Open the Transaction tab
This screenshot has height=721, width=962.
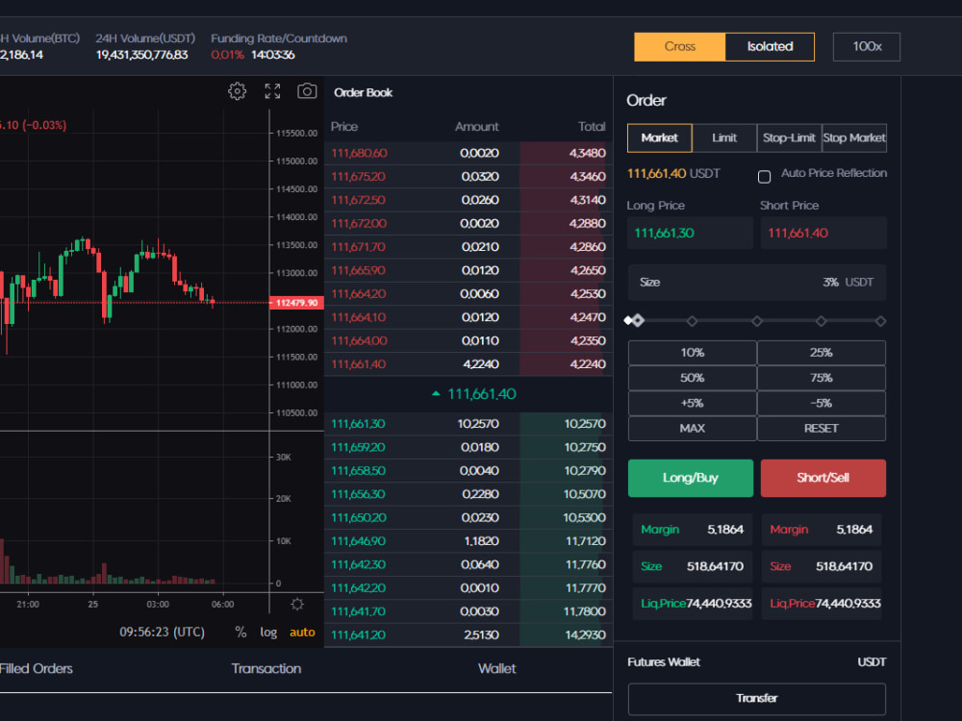(266, 669)
